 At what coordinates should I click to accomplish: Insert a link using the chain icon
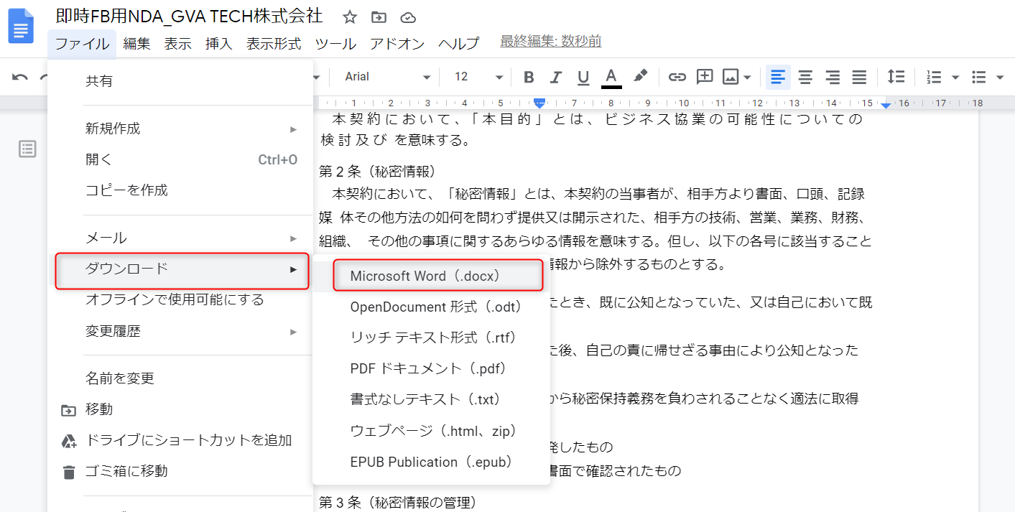tap(677, 77)
